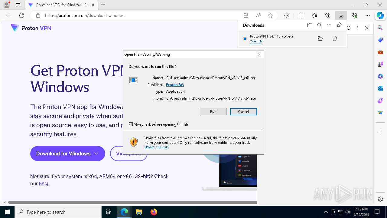Open Task View on taskbar
The height and width of the screenshot is (218, 387).
pos(109,212)
